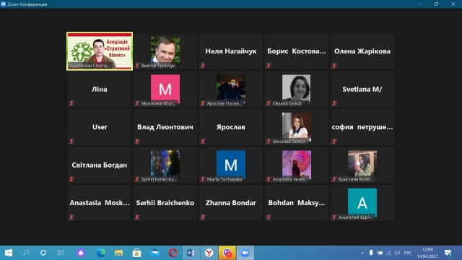Switch input language РУС indicator
This screenshot has width=462, height=260.
(x=408, y=253)
